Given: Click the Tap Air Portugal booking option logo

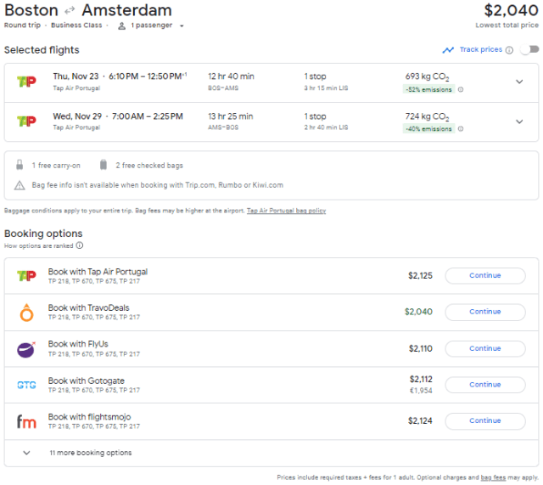Looking at the screenshot, I should pyautogui.click(x=26, y=276).
